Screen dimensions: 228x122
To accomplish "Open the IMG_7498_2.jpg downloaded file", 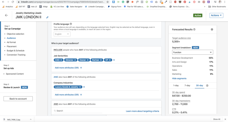I will pyautogui.click(x=13, y=120).
